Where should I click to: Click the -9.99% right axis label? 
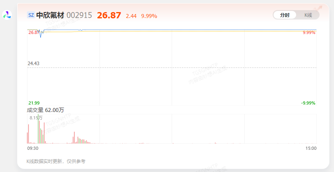point(308,103)
